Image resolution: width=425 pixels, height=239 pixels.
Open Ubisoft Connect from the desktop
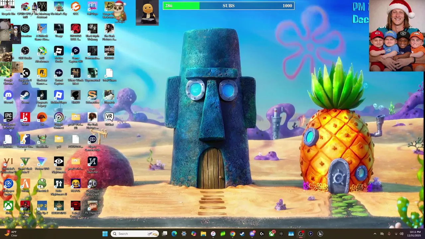click(59, 121)
